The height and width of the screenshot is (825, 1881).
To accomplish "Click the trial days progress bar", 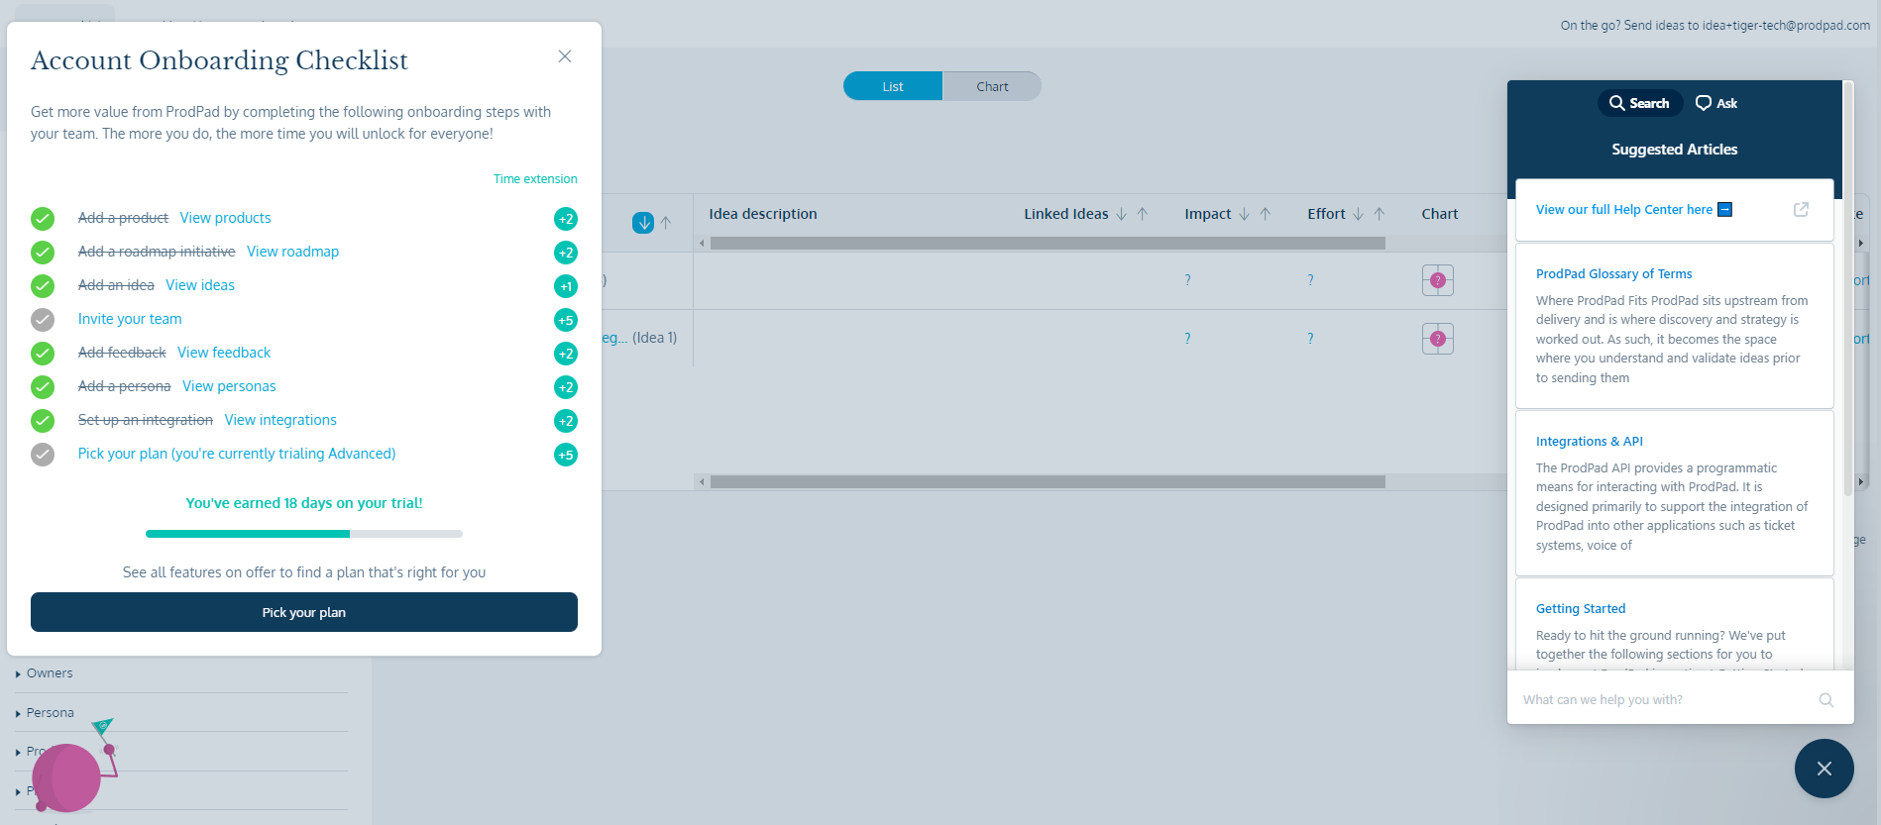I will (304, 534).
